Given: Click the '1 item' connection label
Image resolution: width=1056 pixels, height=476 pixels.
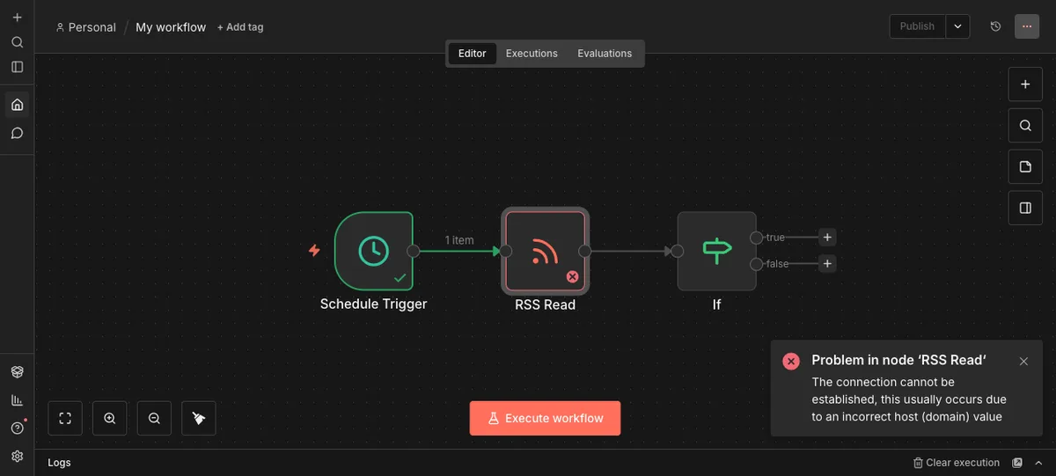Looking at the screenshot, I should click(459, 240).
